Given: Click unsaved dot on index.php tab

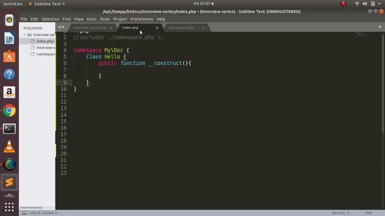Looking at the screenshot, I should click(157, 28).
